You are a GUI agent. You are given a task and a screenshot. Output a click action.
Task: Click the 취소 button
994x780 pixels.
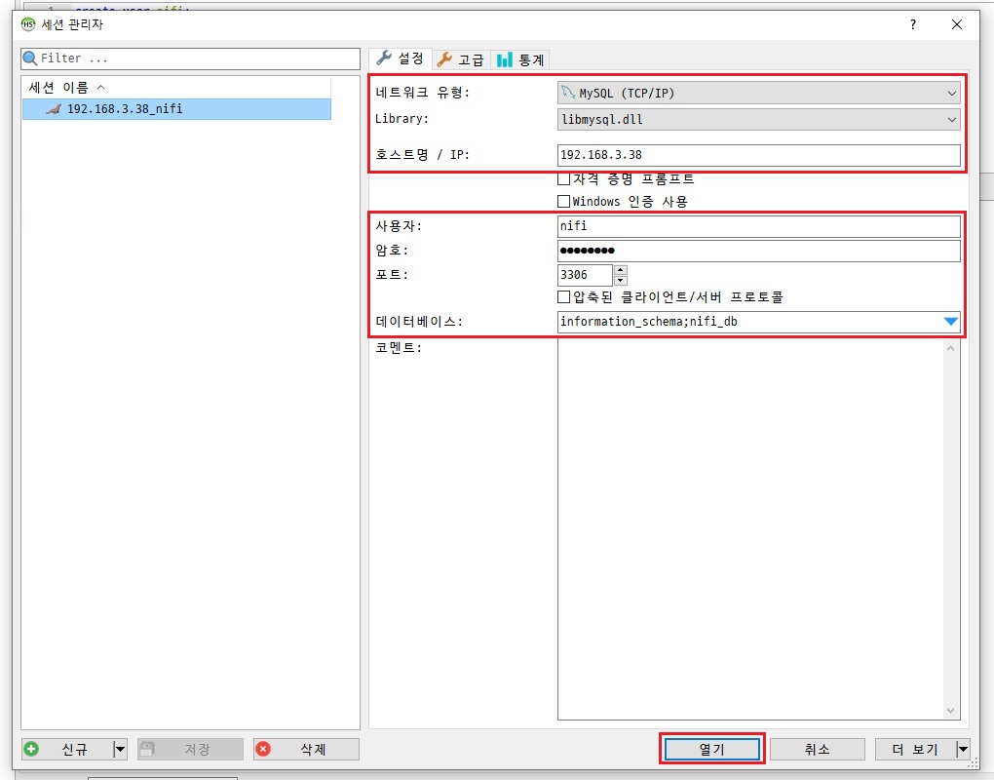click(818, 749)
